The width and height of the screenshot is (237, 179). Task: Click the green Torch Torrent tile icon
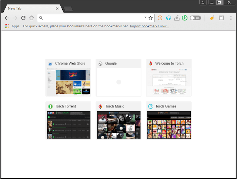click(50, 106)
